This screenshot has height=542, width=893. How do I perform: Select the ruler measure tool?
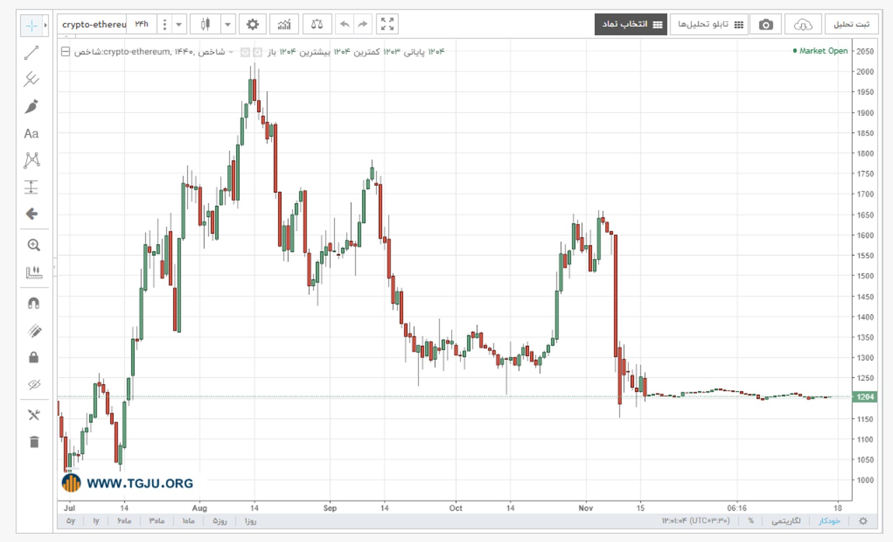(x=34, y=272)
